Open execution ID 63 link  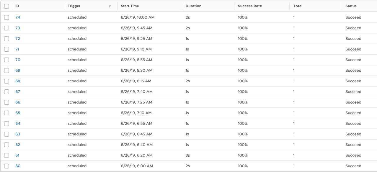tap(18, 134)
